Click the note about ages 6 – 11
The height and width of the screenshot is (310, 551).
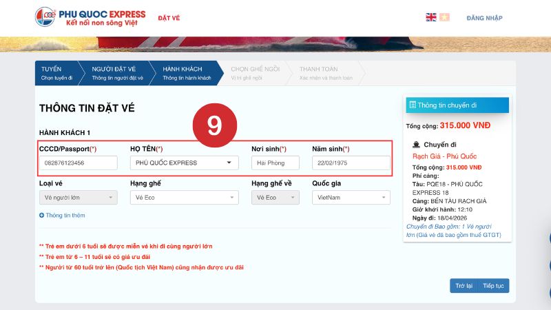[94, 257]
